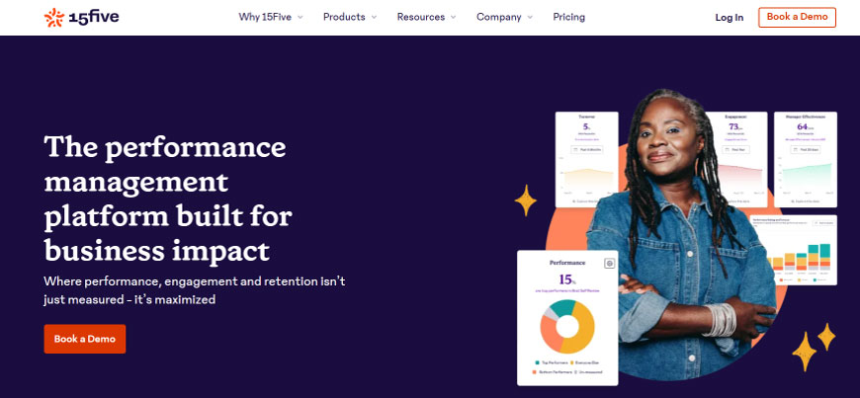Viewport: 860px width, 398px height.
Task: Open the Resources dropdown menu
Action: point(427,17)
